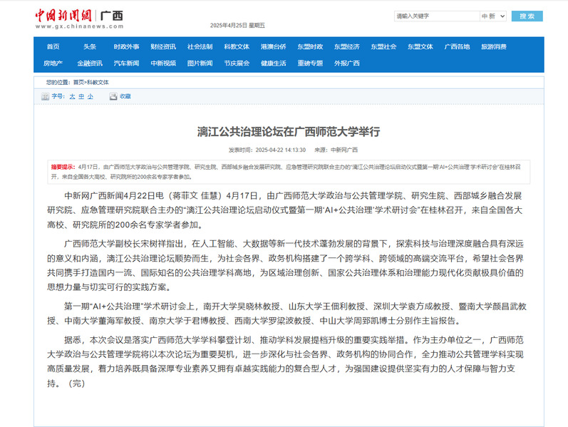Select 旅游消费 in the navigation bar
Viewport: 568px width, 427px height.
(x=493, y=46)
